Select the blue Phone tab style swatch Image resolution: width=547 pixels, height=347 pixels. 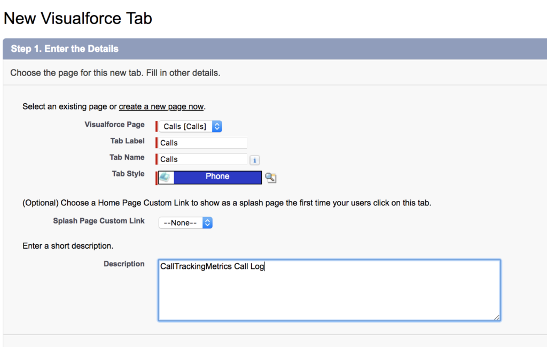click(217, 176)
